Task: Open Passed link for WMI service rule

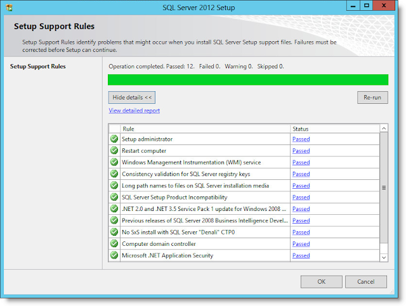Action: pos(301,162)
